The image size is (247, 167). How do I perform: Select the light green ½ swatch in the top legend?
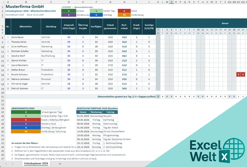pyautogui.click(x=96, y=11)
